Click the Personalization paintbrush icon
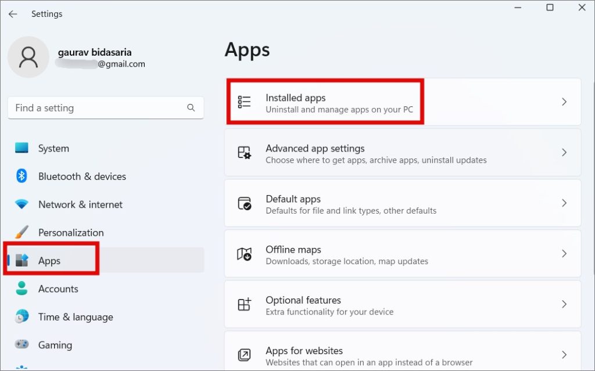The width and height of the screenshot is (595, 371). (x=21, y=232)
